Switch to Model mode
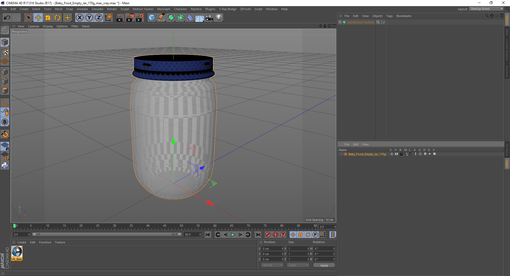Screen dimensions: 510x276 pos(5,42)
